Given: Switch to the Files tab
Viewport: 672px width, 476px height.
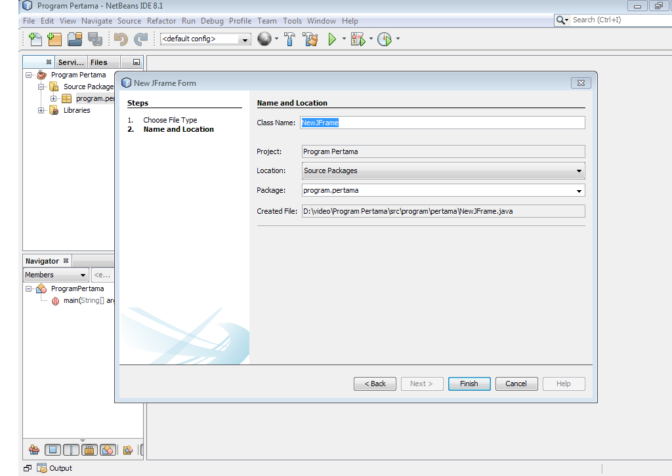Looking at the screenshot, I should pos(100,62).
